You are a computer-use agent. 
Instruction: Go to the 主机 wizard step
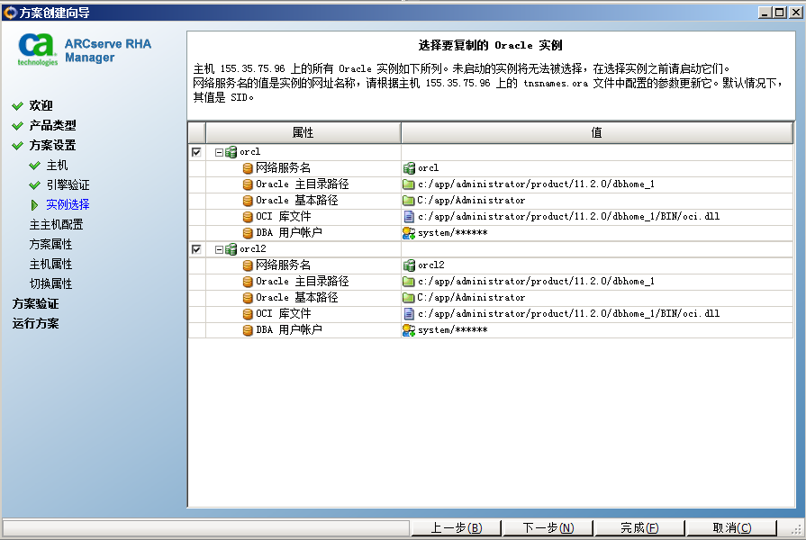tap(57, 165)
